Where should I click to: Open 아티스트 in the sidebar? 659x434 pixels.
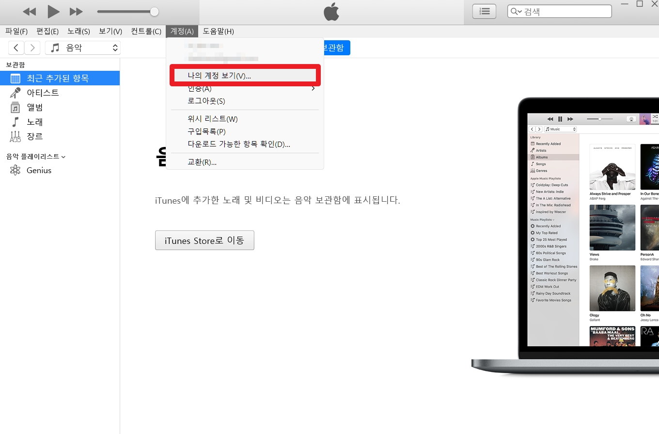(60, 93)
